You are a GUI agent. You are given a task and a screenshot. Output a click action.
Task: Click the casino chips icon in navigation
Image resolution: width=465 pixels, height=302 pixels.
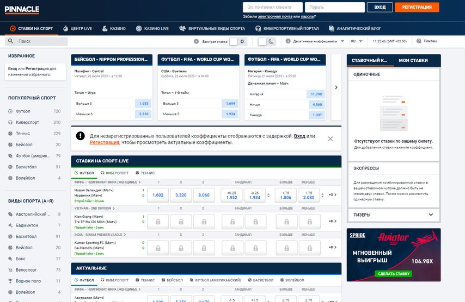coord(105,28)
